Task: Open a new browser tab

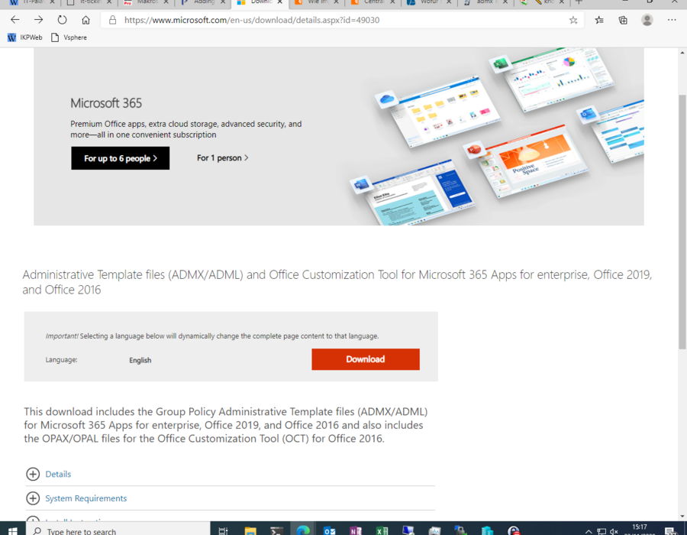Action: (x=579, y=2)
